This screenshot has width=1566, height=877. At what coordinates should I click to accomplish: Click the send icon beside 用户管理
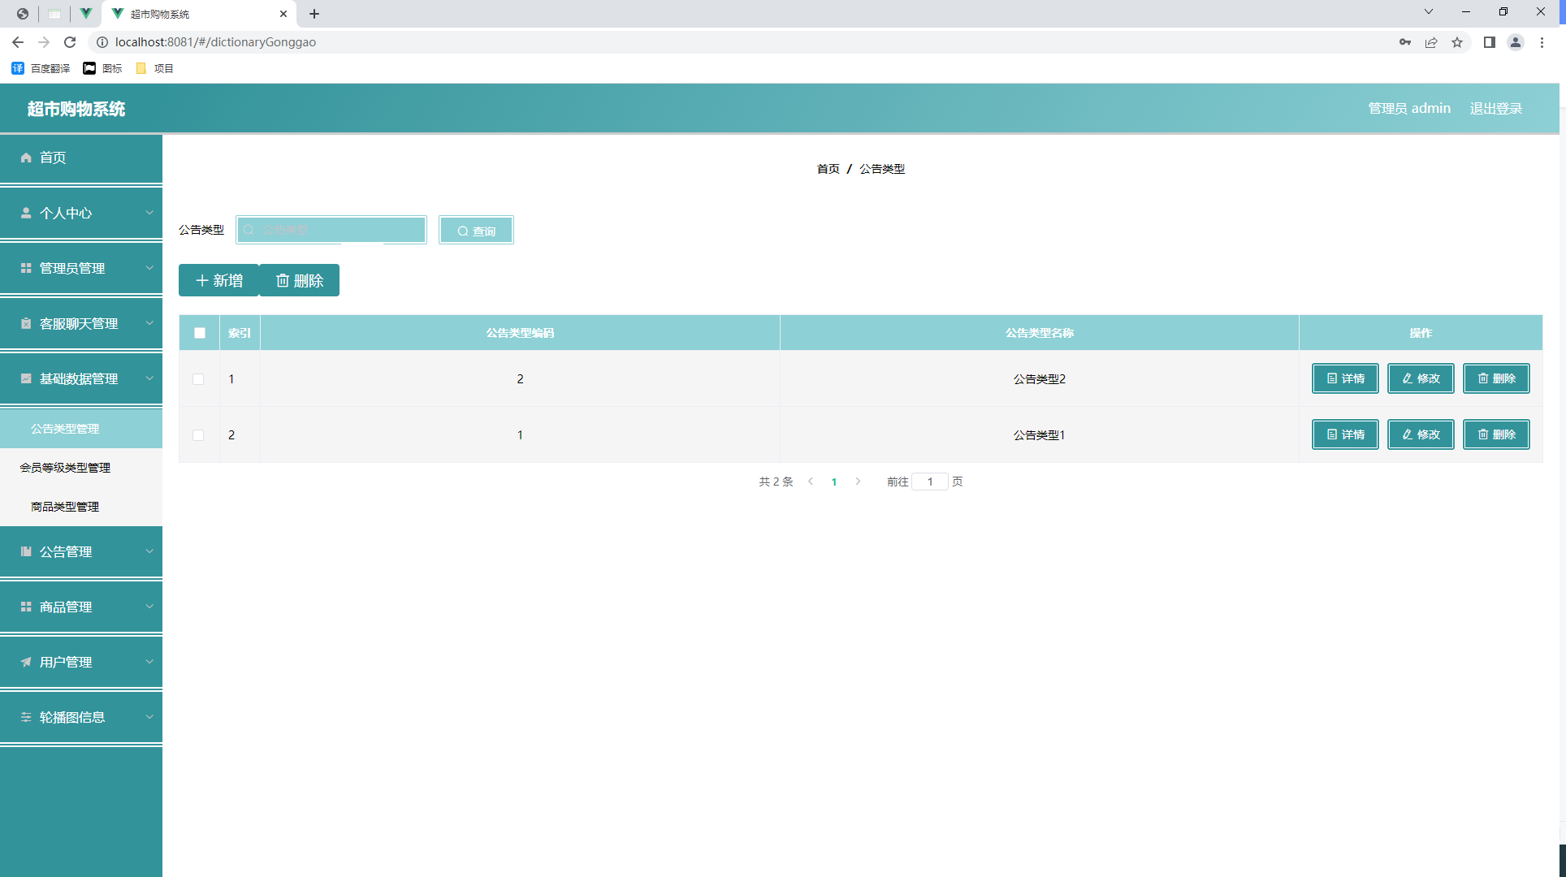tap(26, 662)
